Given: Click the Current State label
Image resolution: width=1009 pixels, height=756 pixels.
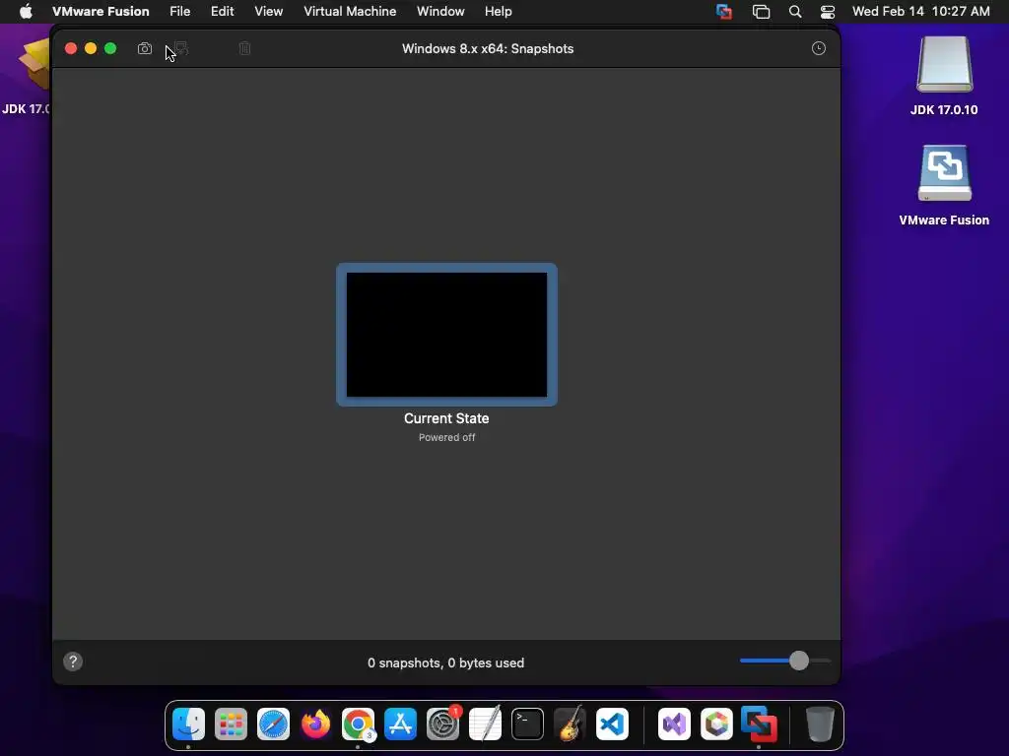Looking at the screenshot, I should click(x=446, y=418).
